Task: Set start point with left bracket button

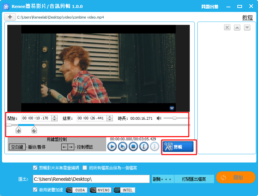Action: (x=144, y=147)
